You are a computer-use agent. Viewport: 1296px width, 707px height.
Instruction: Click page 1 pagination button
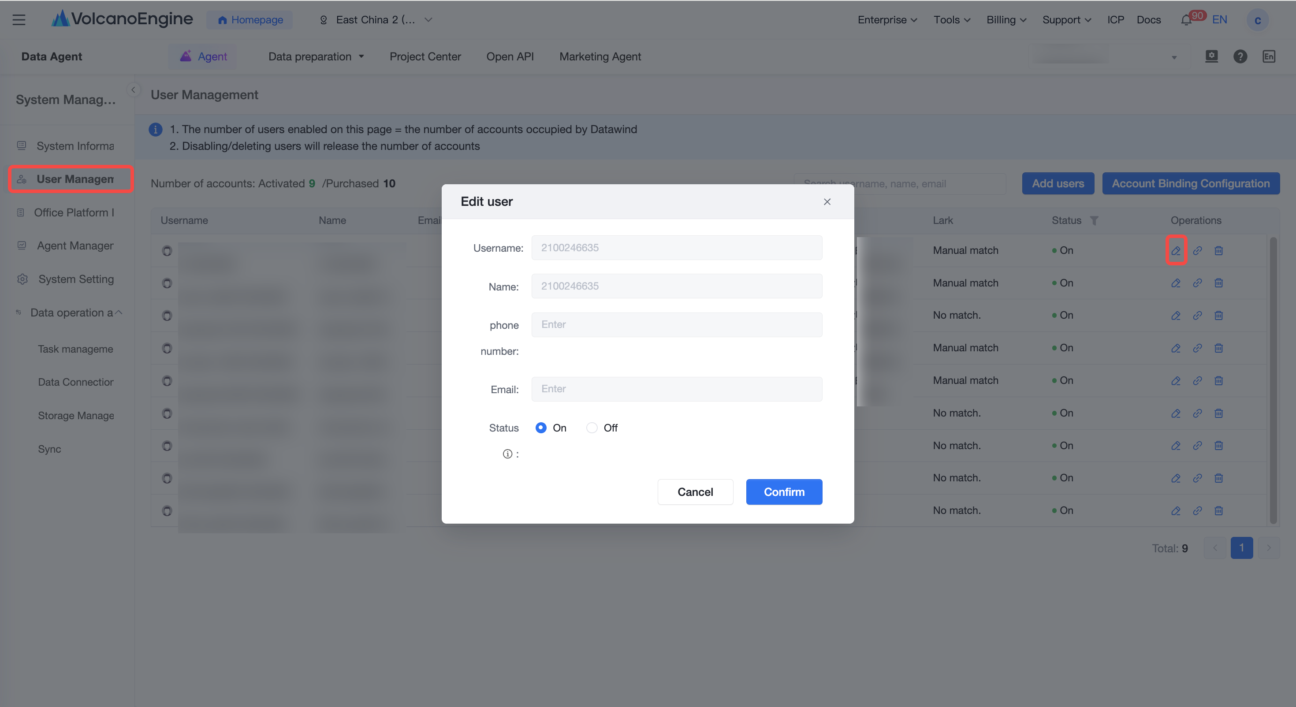tap(1241, 547)
